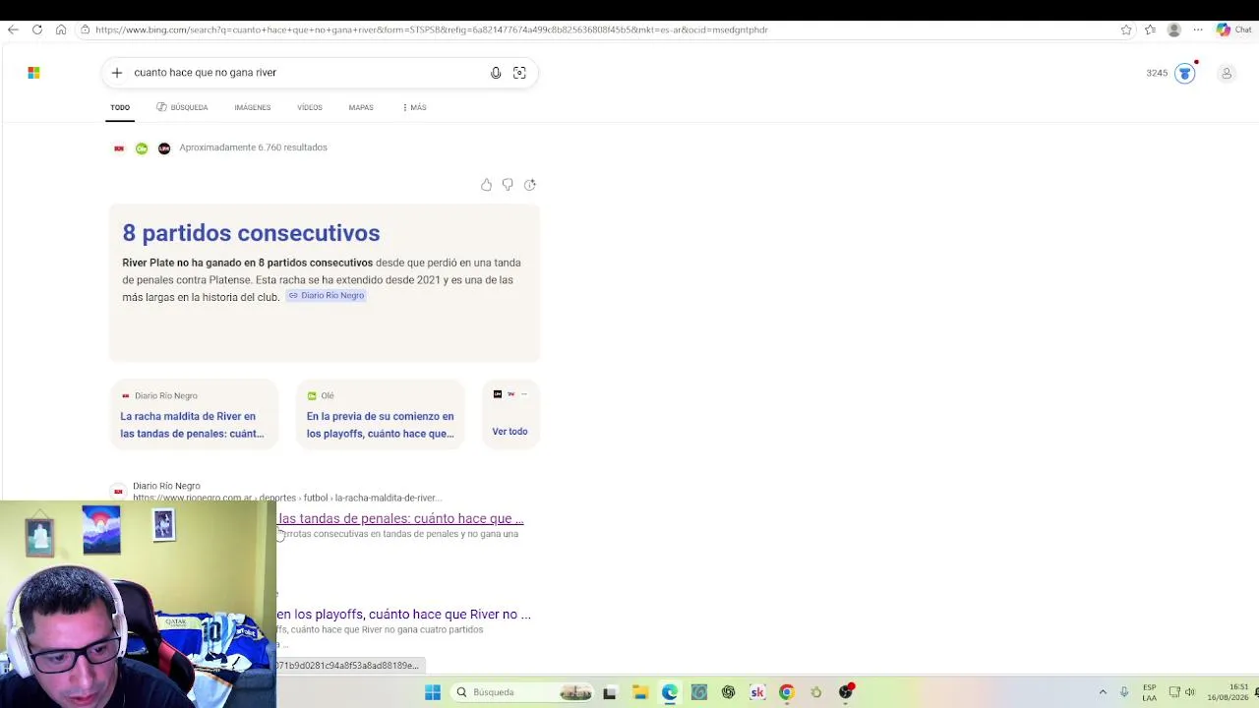Screen dimensions: 1259x708
Task: Give a thumbs down to the answer
Action: click(x=508, y=185)
